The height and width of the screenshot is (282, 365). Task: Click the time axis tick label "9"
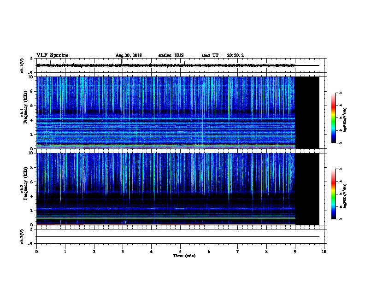(295, 251)
